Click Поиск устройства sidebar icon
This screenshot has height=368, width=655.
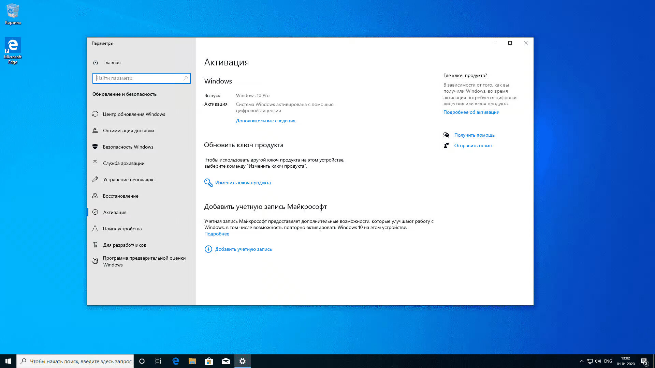click(x=95, y=229)
